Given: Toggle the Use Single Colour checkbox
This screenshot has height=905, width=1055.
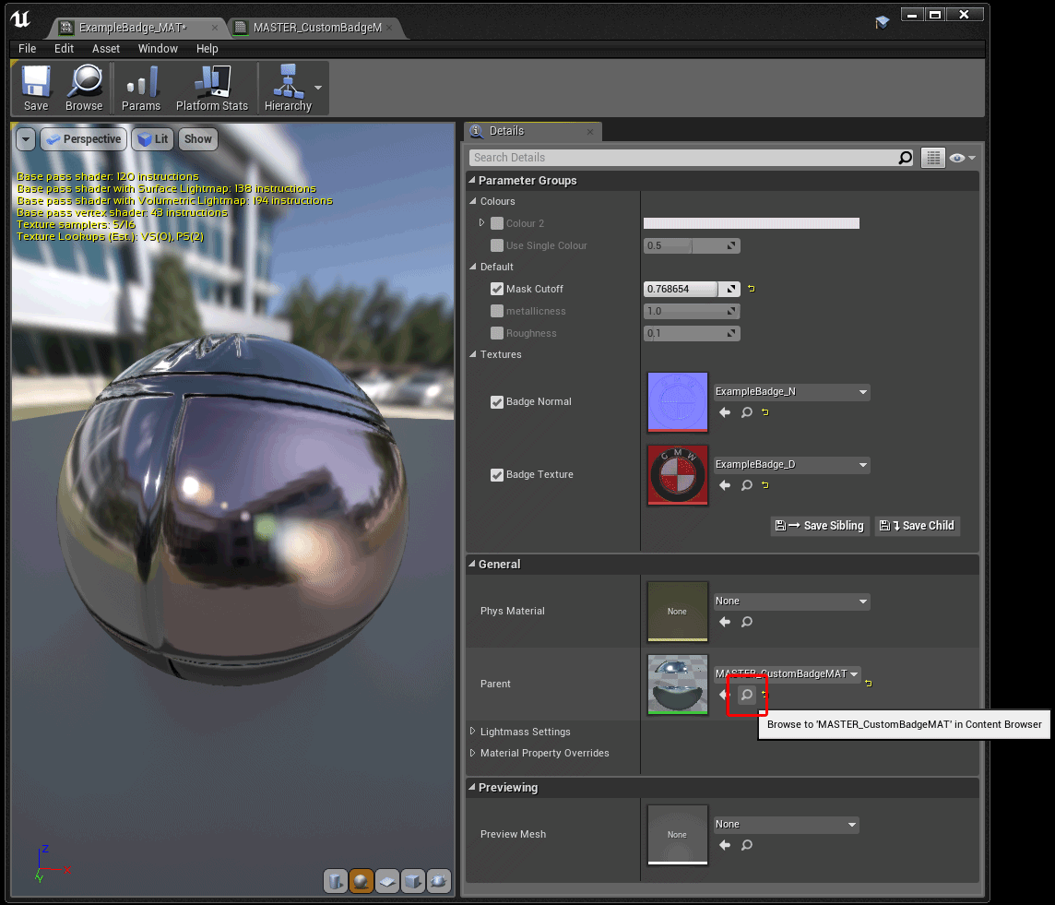Looking at the screenshot, I should (x=496, y=245).
